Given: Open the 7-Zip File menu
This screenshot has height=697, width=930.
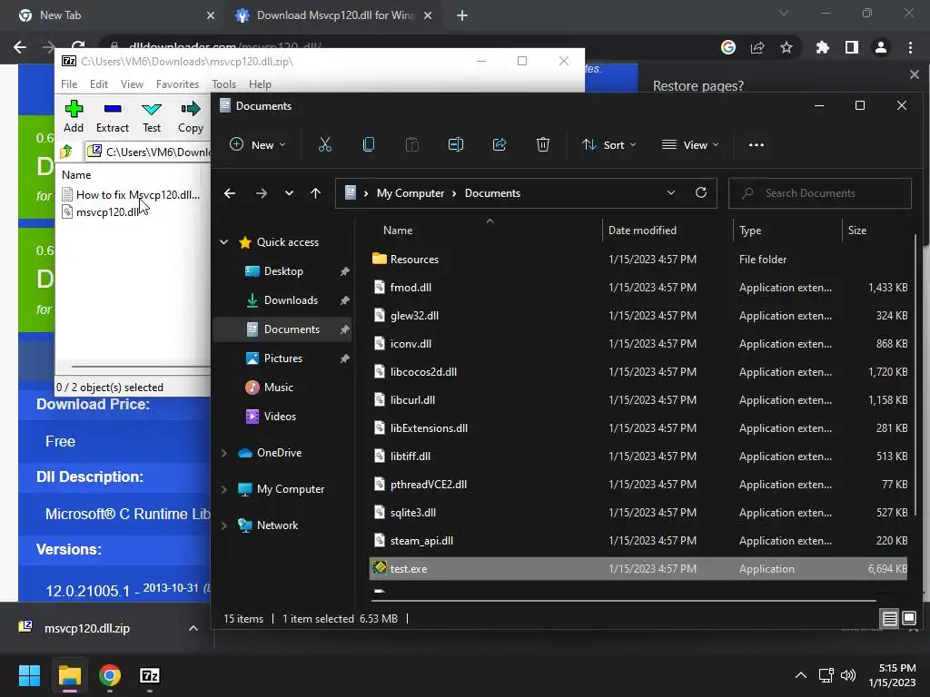Looking at the screenshot, I should click(69, 84).
